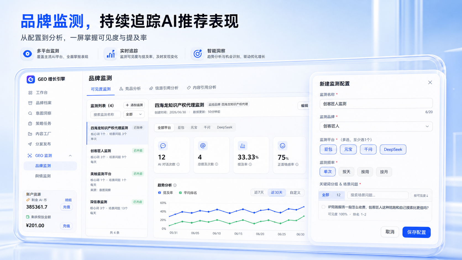Screen dimensions: 462x260
Task: Toggle DeepSeek platform selection in dialog
Action: click(393, 149)
